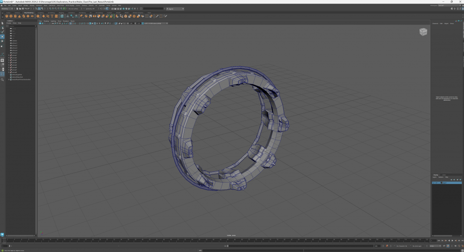Open the Symmetry dropdown
This screenshot has height=252, width=464.
89,9
